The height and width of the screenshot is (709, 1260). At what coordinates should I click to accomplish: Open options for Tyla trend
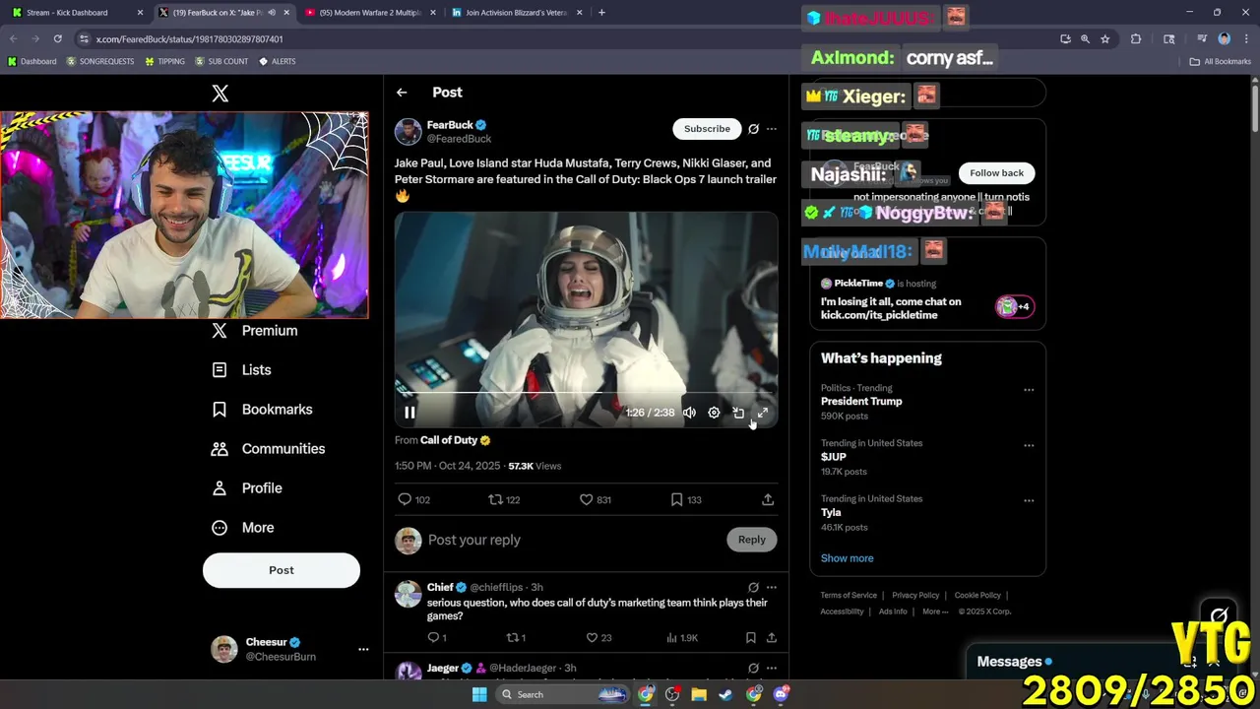click(x=1029, y=500)
